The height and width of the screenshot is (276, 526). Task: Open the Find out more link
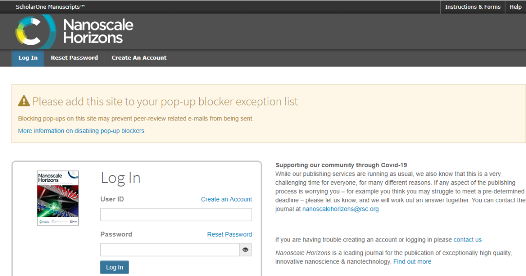coord(412,261)
